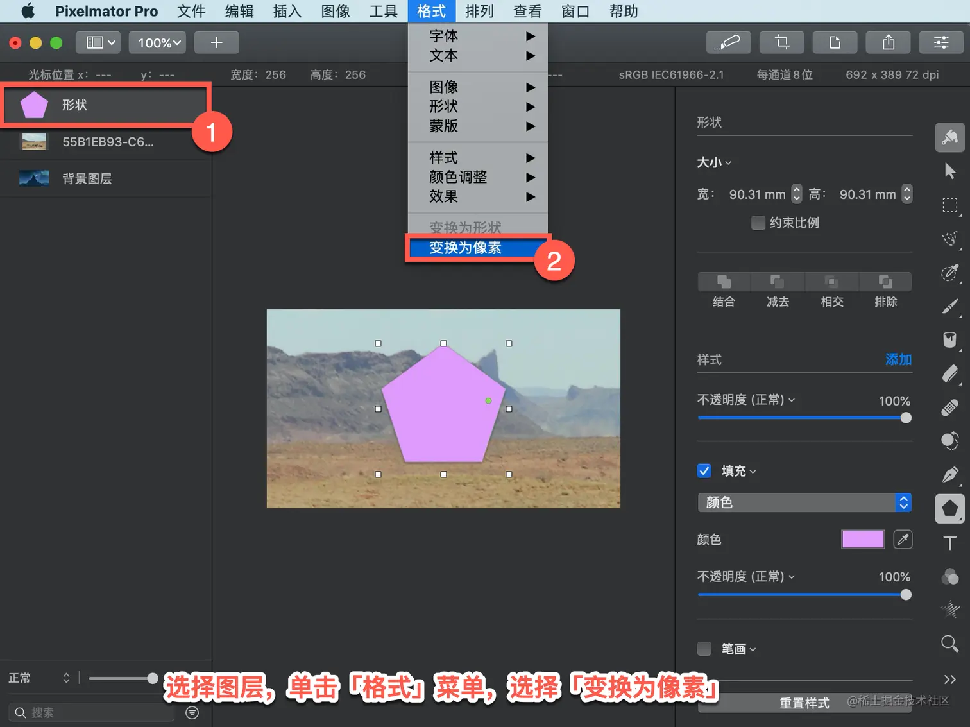Click the Share toolbar button
The height and width of the screenshot is (727, 970).
(x=888, y=42)
